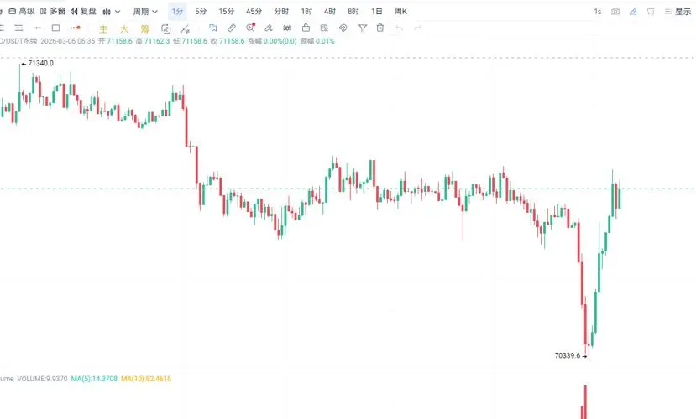Select the 4时 timeframe tab

(330, 12)
